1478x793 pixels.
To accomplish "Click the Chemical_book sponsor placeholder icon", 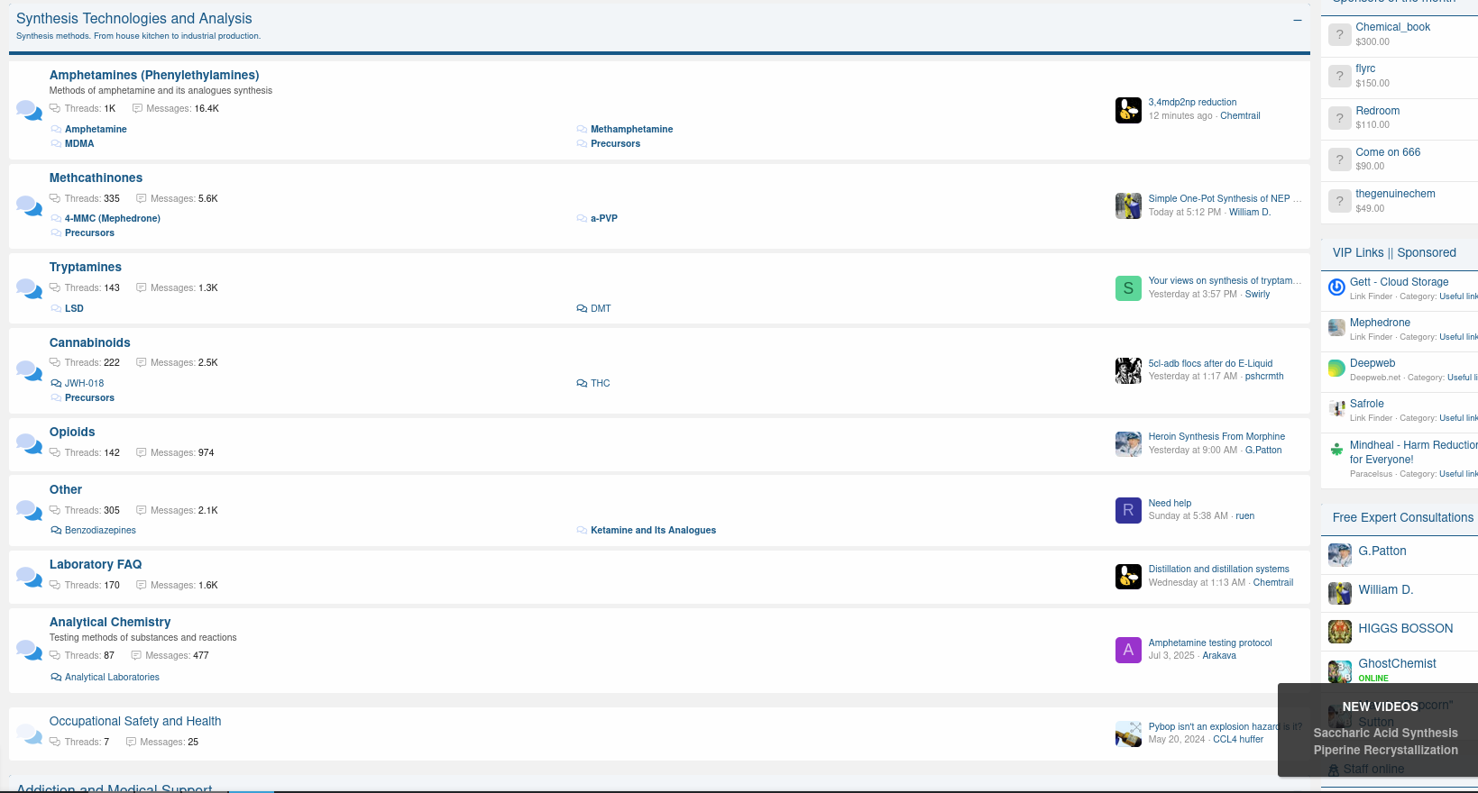I will tap(1339, 34).
